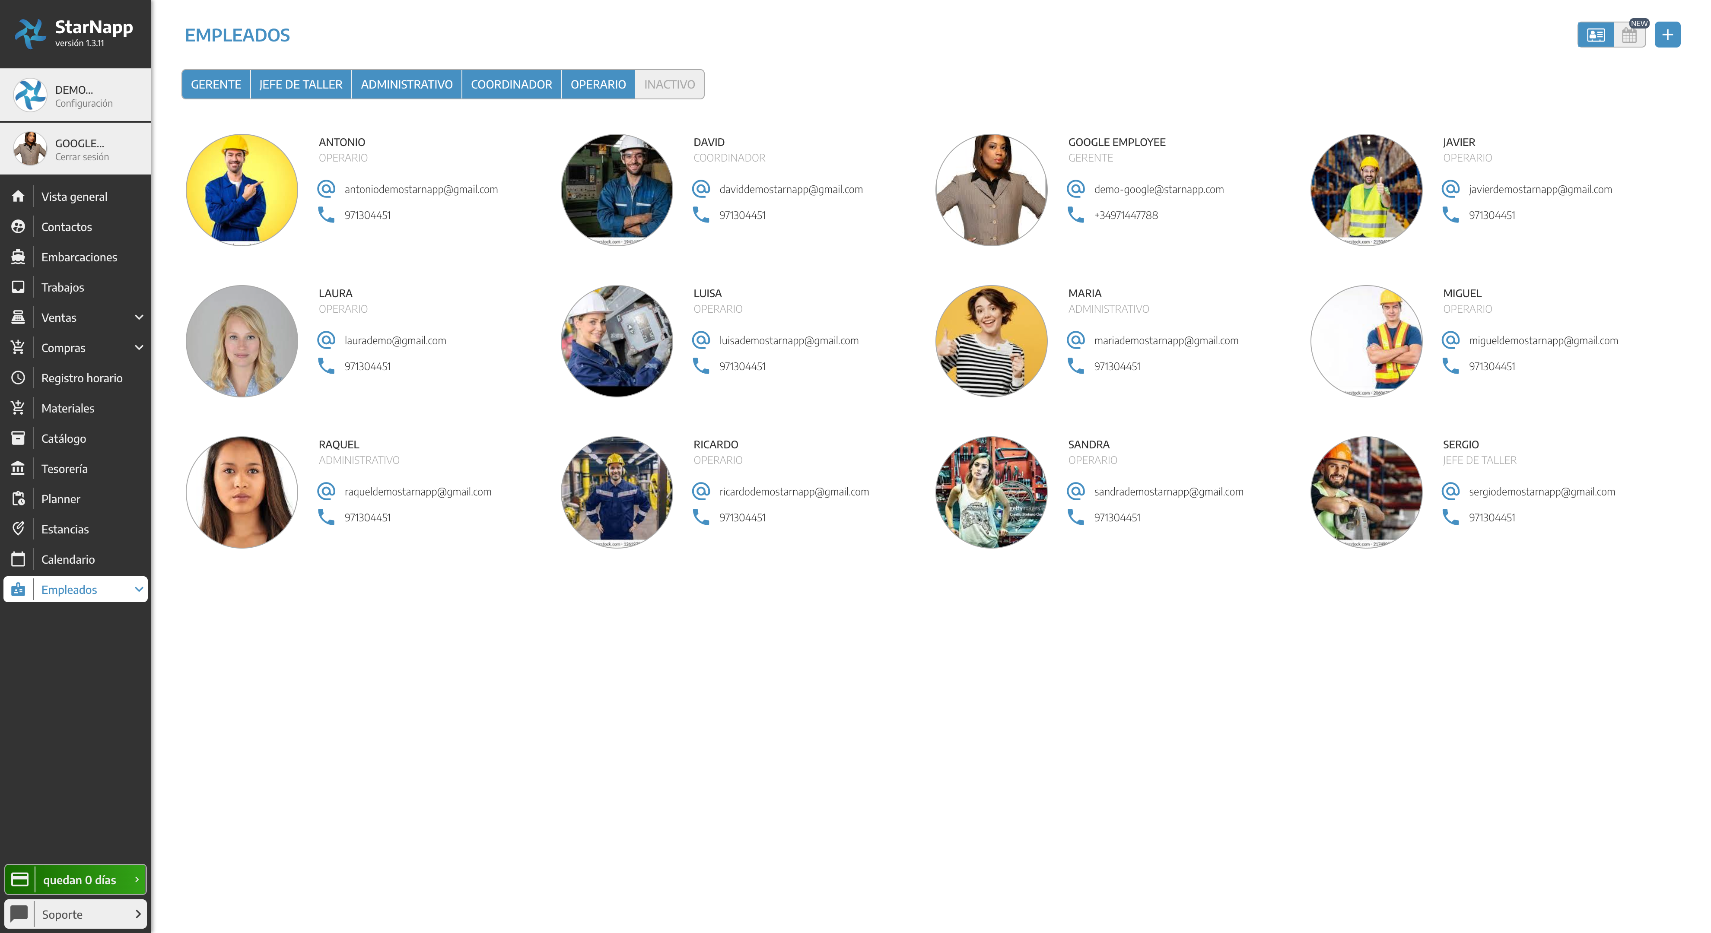
Task: Open the Soporte chat button
Action: 76,914
